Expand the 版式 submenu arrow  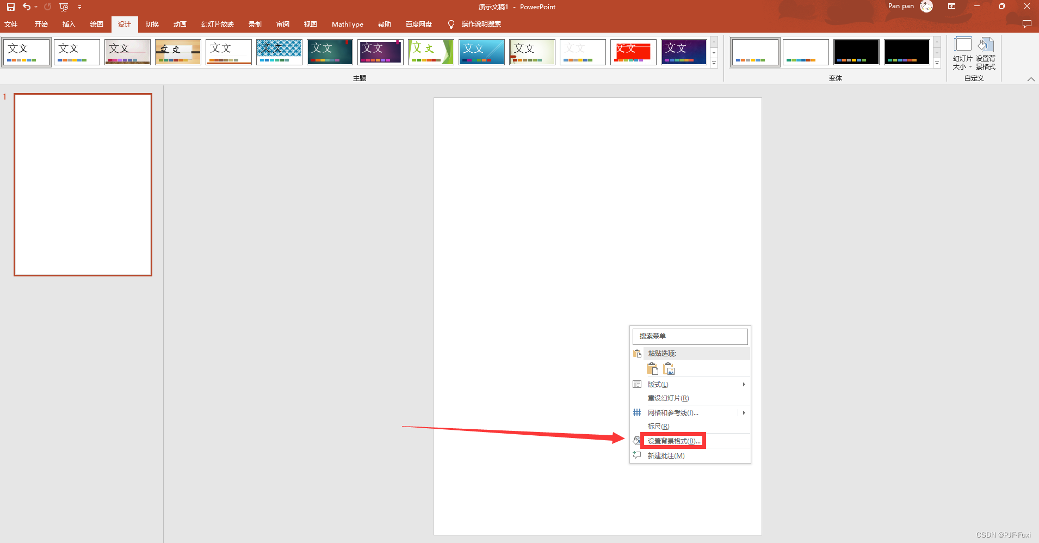pos(744,385)
